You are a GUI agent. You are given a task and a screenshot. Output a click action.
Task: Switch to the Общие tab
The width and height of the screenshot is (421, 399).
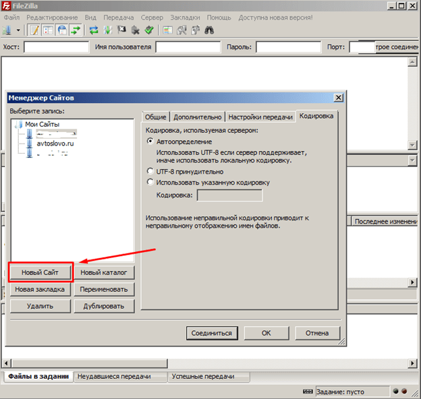pos(155,117)
